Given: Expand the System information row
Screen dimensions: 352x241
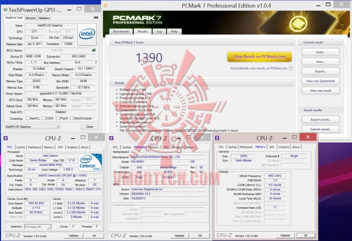Looking at the screenshot, I should (x=117, y=126).
